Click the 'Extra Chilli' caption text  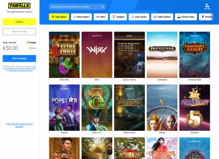(x=64, y=80)
